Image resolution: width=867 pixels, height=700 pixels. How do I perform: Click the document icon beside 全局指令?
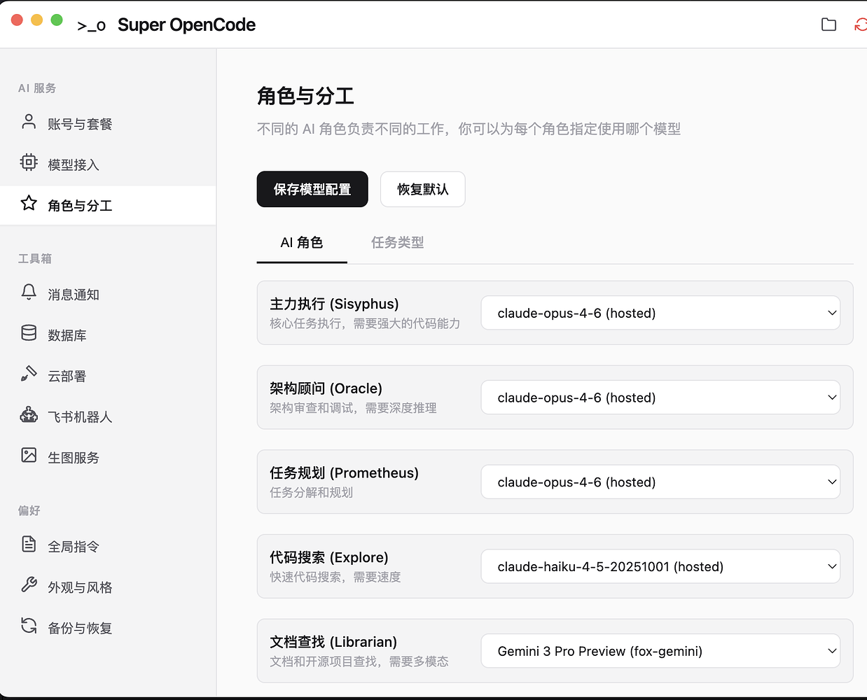(x=29, y=544)
